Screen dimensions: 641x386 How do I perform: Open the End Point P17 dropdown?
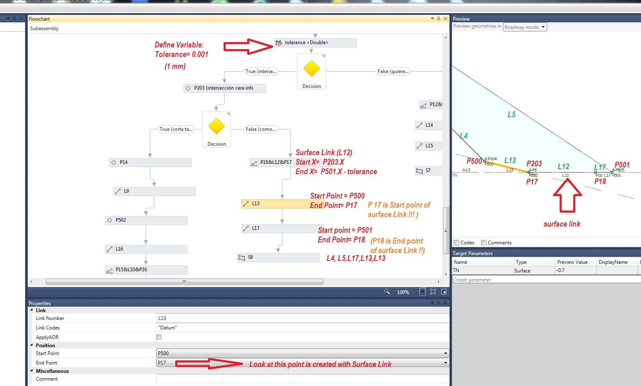[446, 363]
